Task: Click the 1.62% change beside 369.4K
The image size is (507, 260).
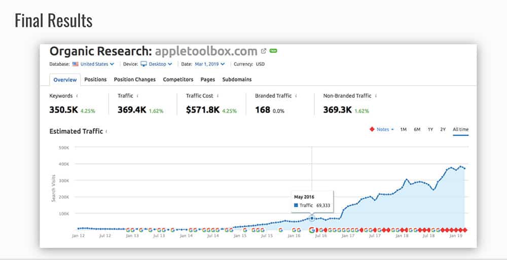Action: (156, 111)
